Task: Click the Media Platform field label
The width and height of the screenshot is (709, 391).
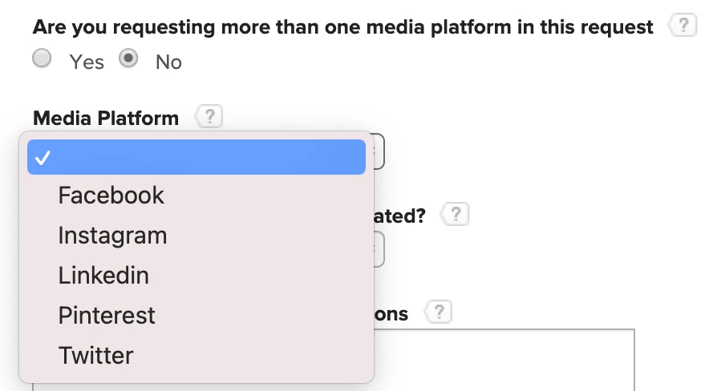Action: pos(106,119)
